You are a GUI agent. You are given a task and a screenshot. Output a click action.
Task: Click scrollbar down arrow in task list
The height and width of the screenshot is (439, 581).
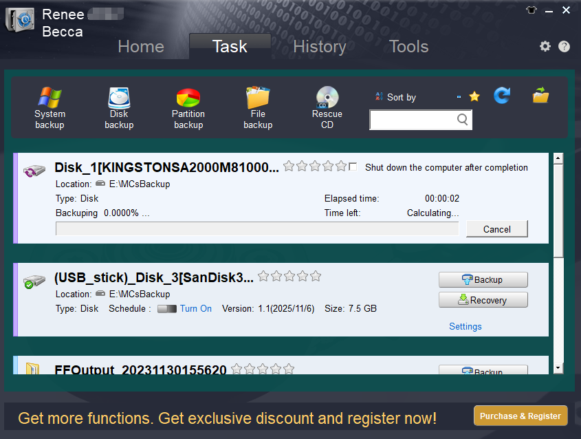(558, 368)
